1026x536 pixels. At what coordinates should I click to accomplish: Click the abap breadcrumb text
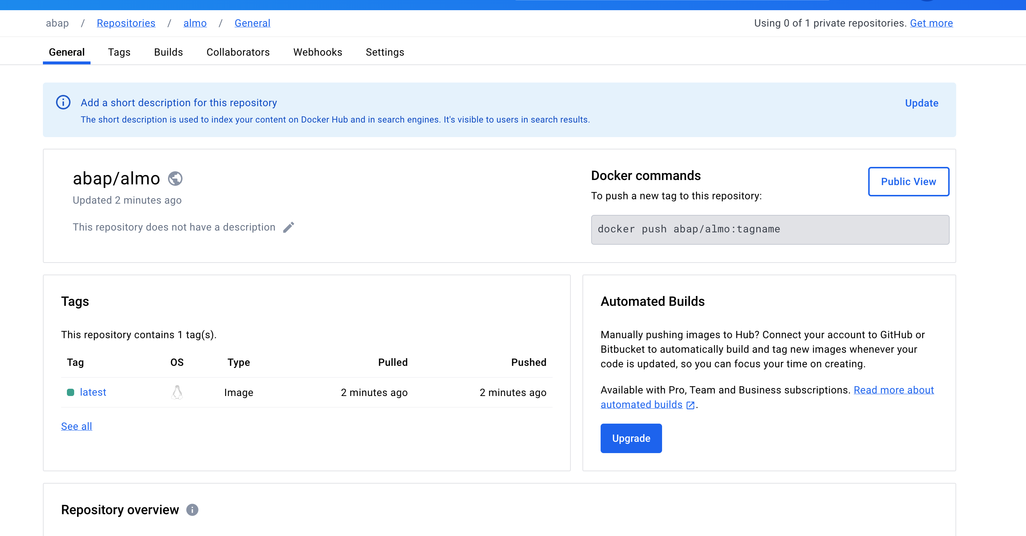point(57,23)
